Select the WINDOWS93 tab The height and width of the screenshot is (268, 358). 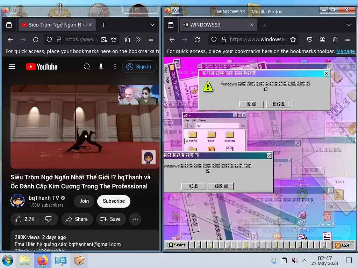(x=219, y=25)
